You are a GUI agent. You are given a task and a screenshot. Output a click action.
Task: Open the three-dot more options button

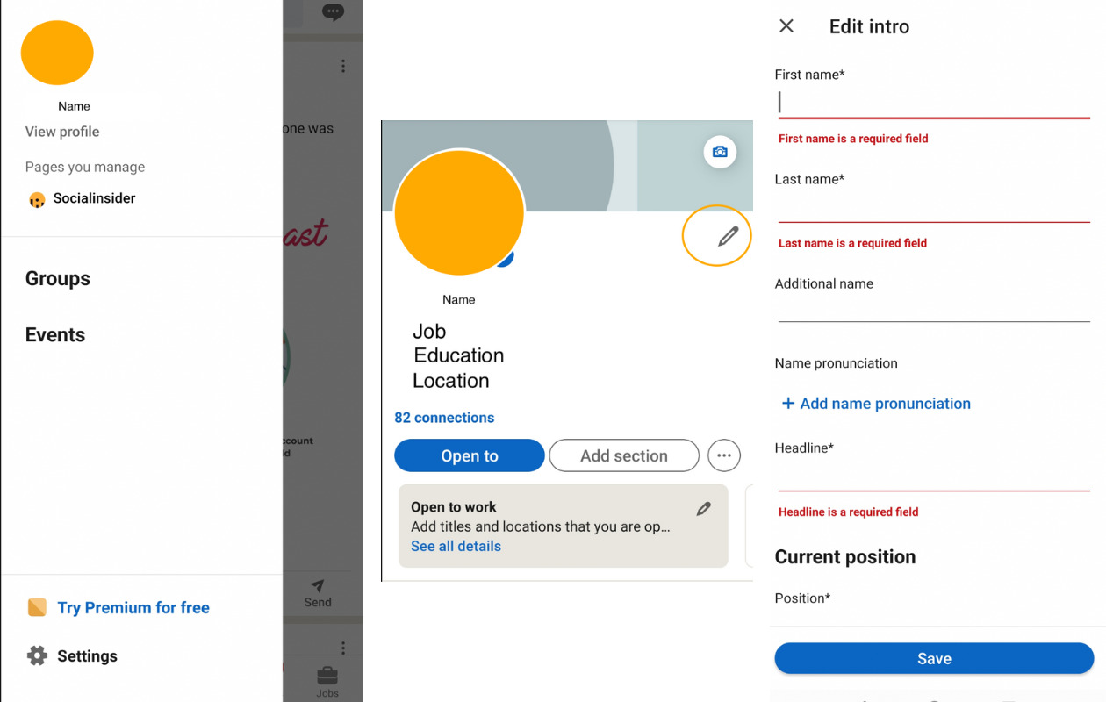click(724, 455)
